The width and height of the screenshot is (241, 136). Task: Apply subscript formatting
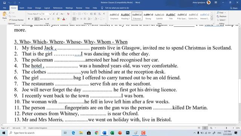[x=45, y=19]
